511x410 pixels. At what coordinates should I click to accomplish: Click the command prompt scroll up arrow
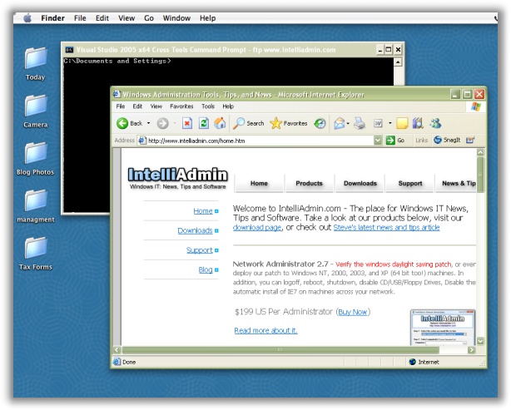point(398,62)
